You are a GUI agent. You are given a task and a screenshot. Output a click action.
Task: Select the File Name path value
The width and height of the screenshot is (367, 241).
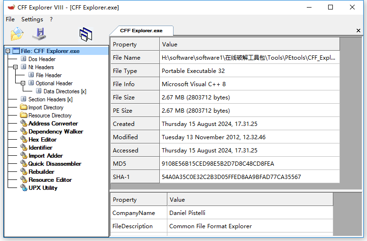click(250, 57)
